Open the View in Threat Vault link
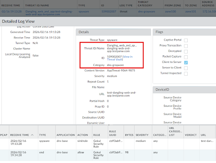Screen dimensions: 216x163 click(x=120, y=58)
